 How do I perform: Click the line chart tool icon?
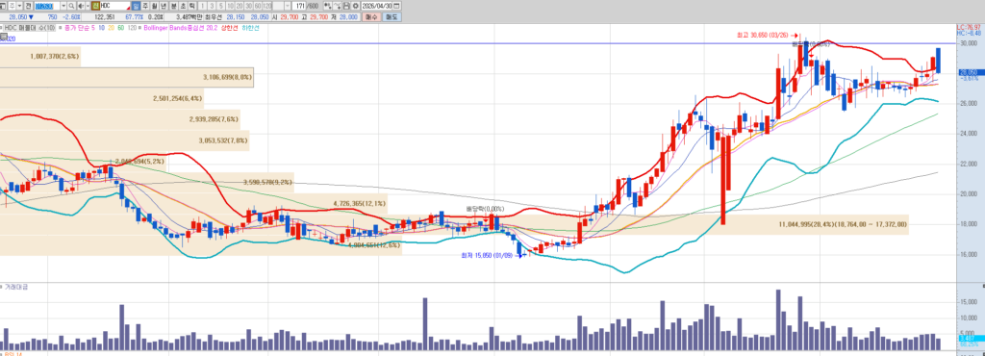337,6
